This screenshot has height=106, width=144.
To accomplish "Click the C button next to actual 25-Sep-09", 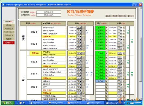I will point(124,53).
